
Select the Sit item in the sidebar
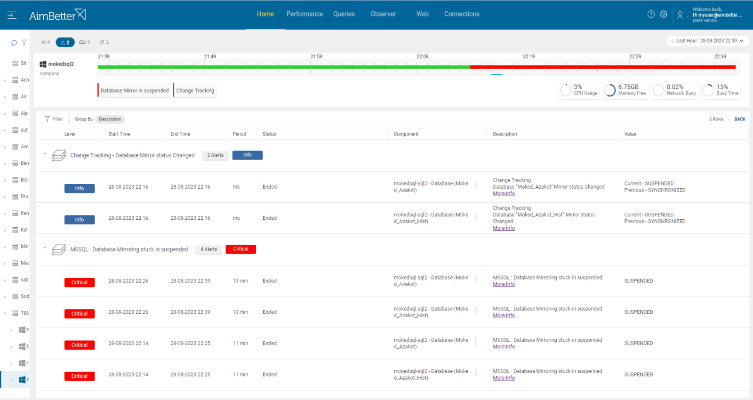click(x=19, y=63)
